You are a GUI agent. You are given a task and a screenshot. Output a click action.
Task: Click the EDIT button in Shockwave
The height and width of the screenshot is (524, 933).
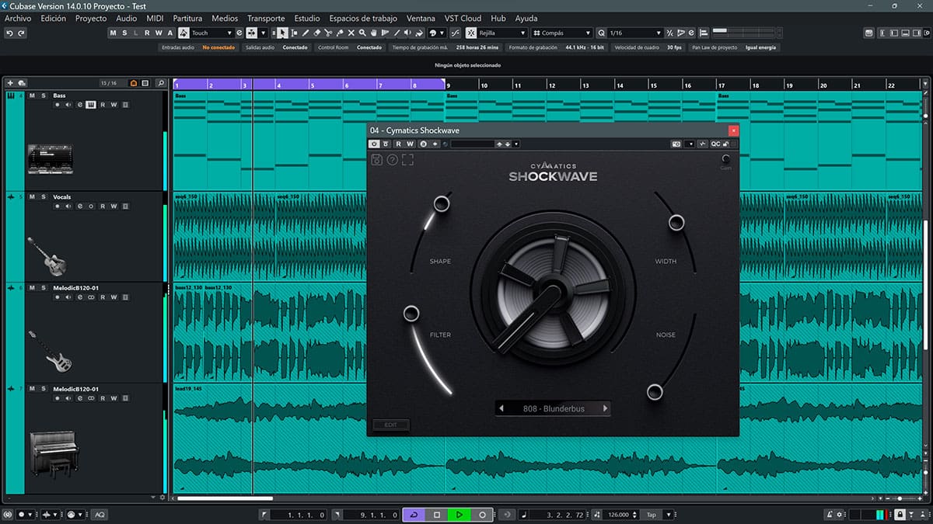[x=391, y=425]
